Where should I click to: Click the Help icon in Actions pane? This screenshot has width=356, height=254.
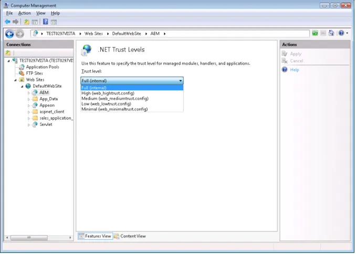(285, 70)
